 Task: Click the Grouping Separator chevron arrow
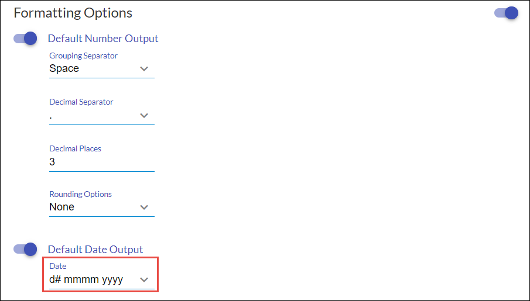point(145,69)
